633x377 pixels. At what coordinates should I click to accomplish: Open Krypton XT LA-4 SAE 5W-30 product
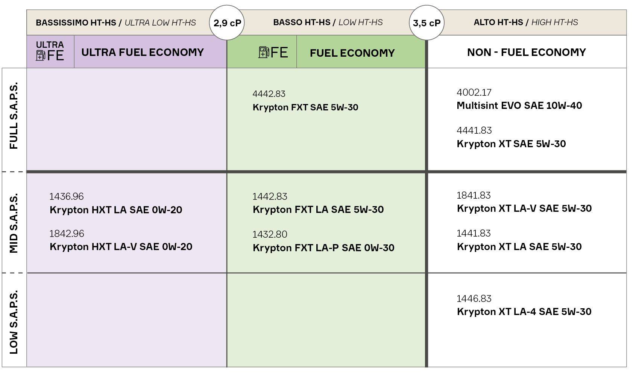pos(524,312)
